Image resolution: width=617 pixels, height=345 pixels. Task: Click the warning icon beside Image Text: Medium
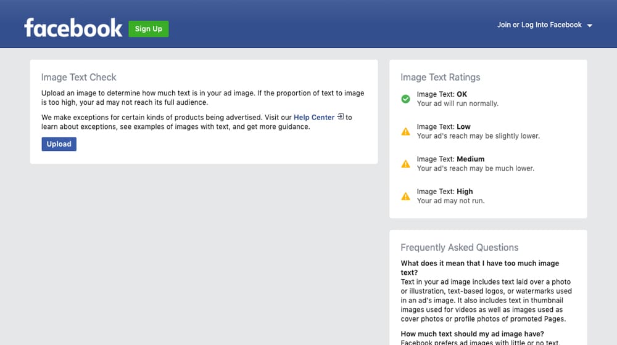point(405,164)
